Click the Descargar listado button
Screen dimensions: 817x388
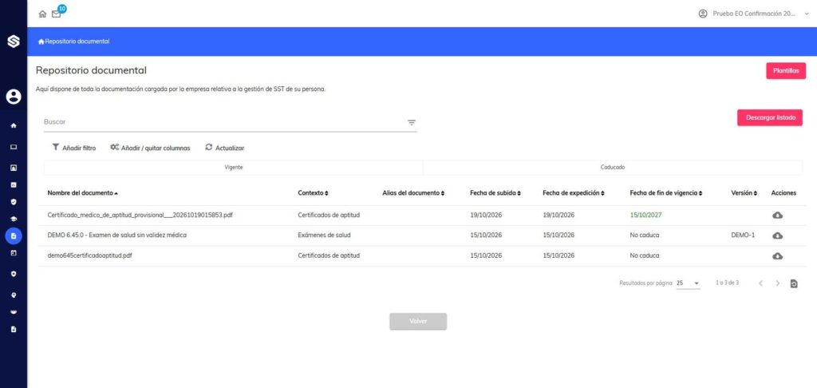click(770, 118)
